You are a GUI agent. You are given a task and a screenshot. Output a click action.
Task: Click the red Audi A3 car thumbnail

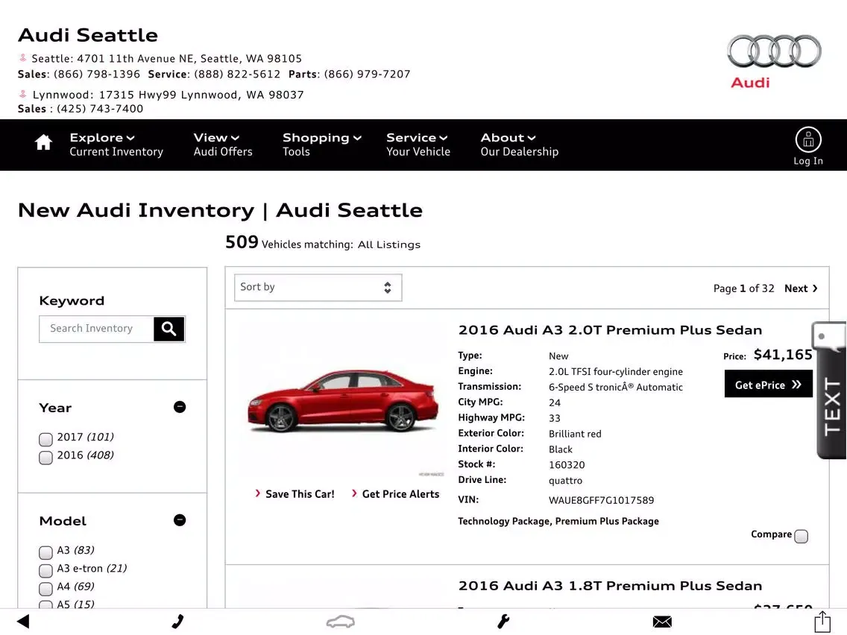[x=343, y=401]
